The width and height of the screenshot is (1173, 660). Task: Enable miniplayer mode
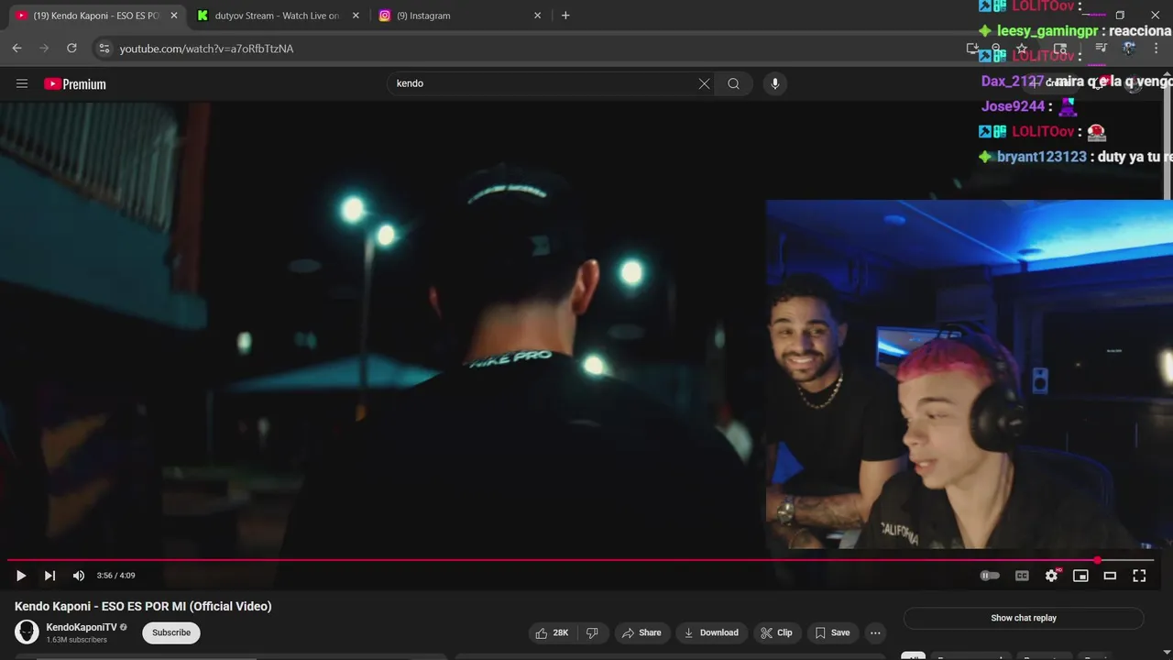click(x=1080, y=576)
